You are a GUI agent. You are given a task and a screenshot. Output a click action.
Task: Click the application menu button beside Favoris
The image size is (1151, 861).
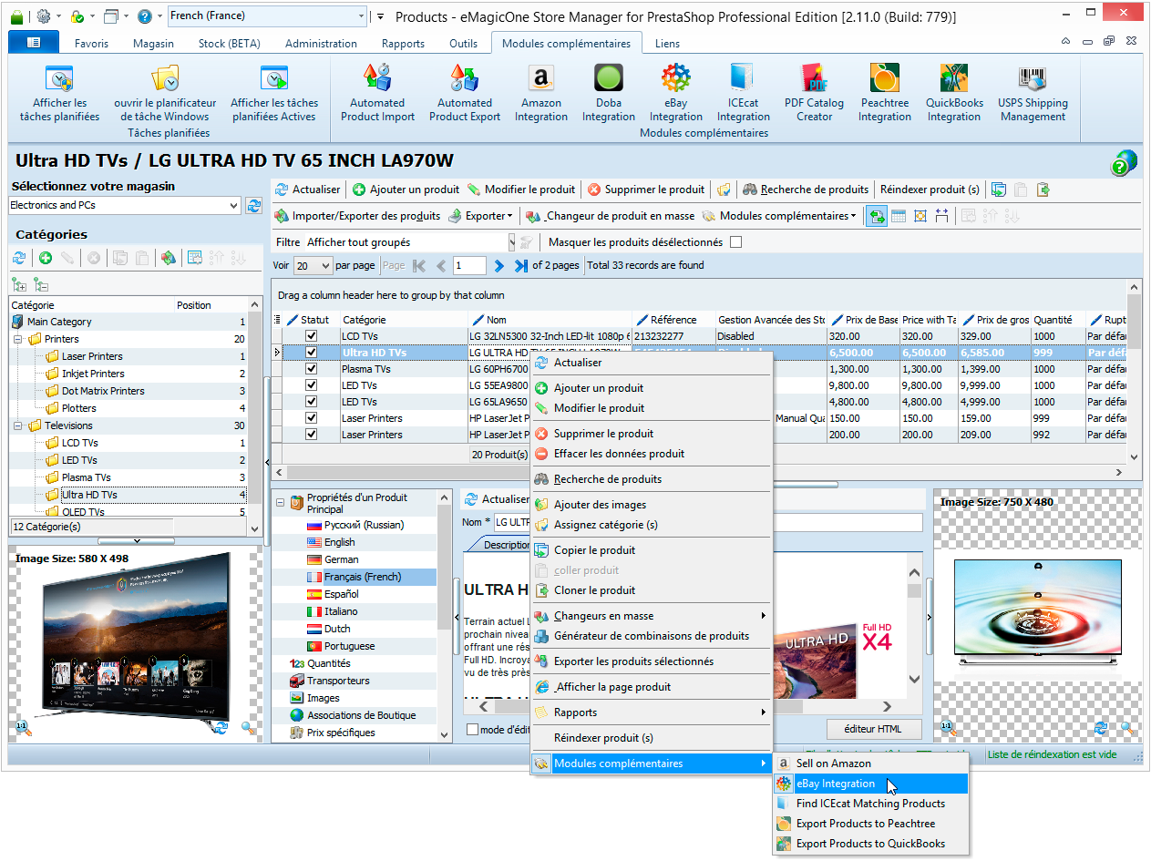pyautogui.click(x=34, y=43)
